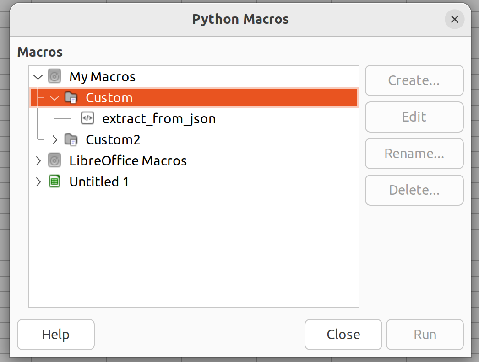Dismiss dialog with the title bar X
Image resolution: width=479 pixels, height=362 pixels.
(x=455, y=19)
